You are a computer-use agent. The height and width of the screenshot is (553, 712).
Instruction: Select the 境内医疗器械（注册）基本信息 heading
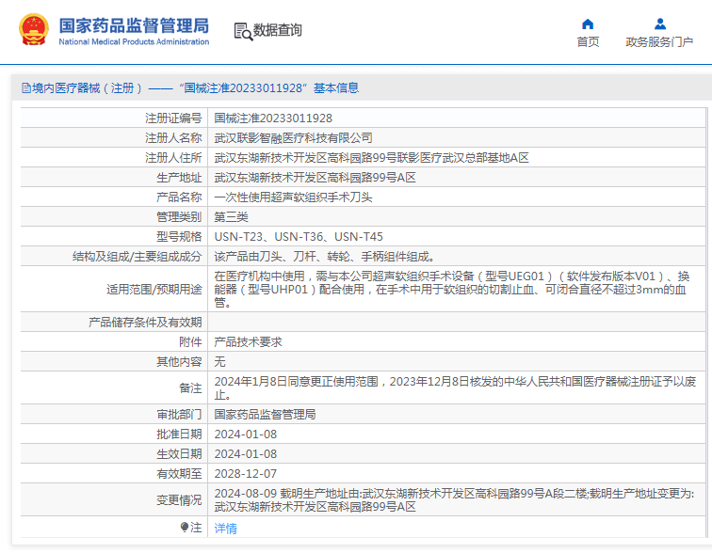[195, 88]
